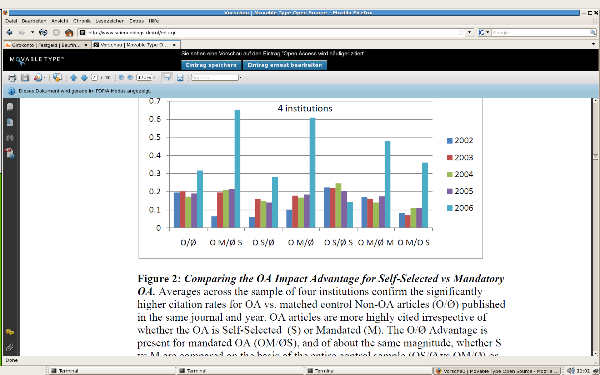Go to the previous page with the up arrow
The image size is (600, 375).
74,77
